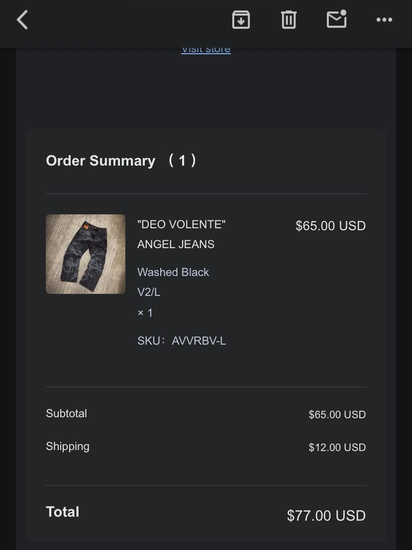
Task: Tap the Shipping label
Action: pos(68,447)
